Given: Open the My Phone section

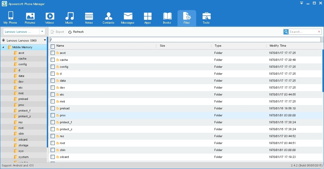Looking at the screenshot, I should [10, 18].
